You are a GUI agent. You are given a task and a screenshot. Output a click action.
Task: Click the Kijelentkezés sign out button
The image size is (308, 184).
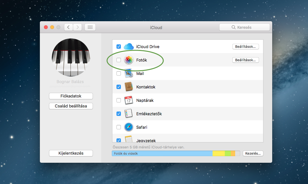[x=71, y=153]
